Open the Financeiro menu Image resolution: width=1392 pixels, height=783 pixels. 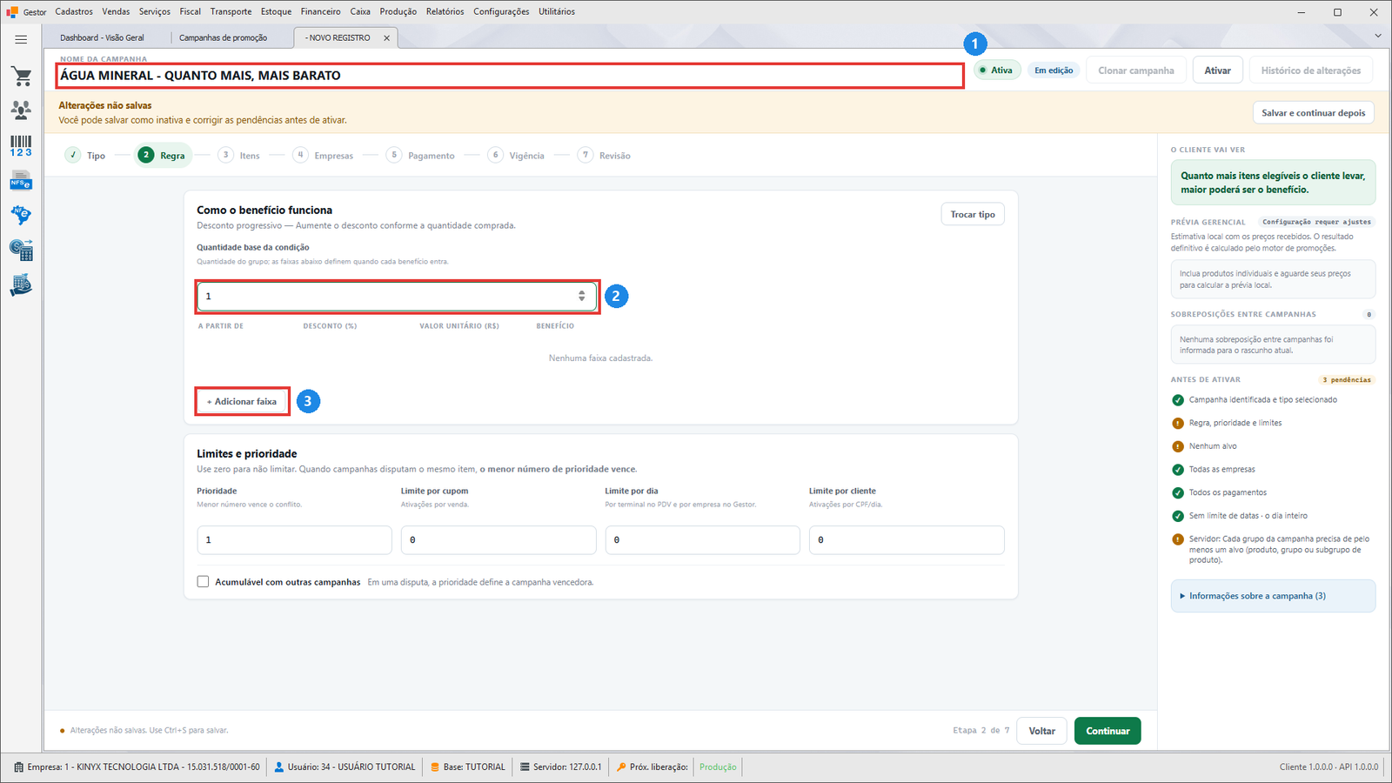point(321,11)
